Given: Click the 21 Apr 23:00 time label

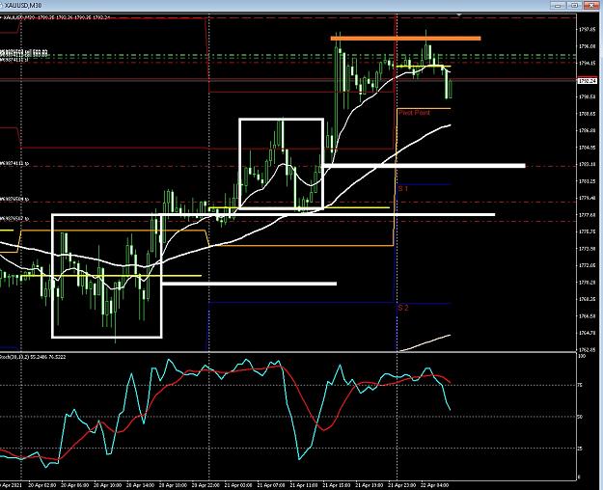Looking at the screenshot, I should point(402,485).
